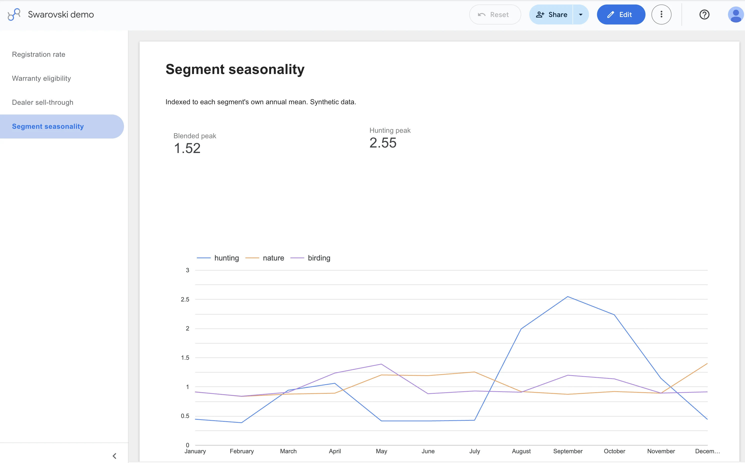Click the January axis label
This screenshot has height=463, width=745.
195,451
